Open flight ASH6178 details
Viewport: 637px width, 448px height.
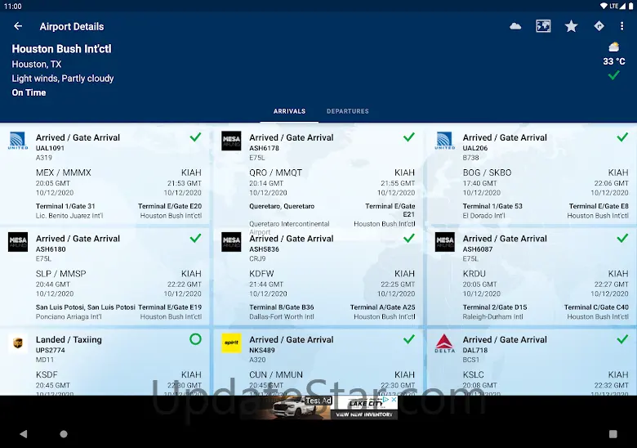pos(318,175)
